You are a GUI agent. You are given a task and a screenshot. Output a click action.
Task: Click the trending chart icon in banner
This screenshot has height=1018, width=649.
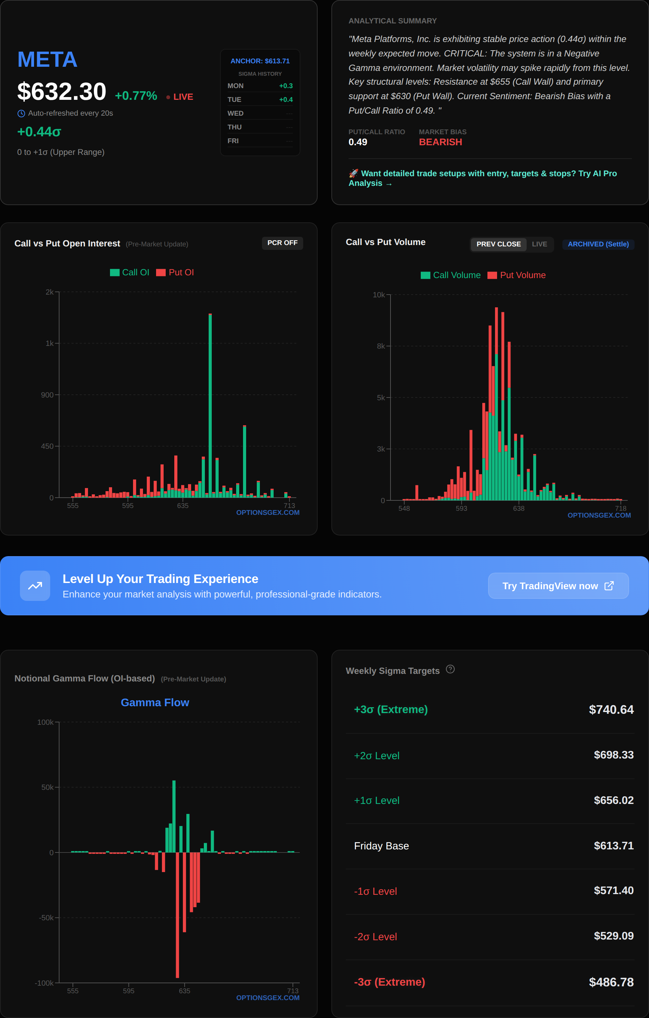(x=35, y=585)
